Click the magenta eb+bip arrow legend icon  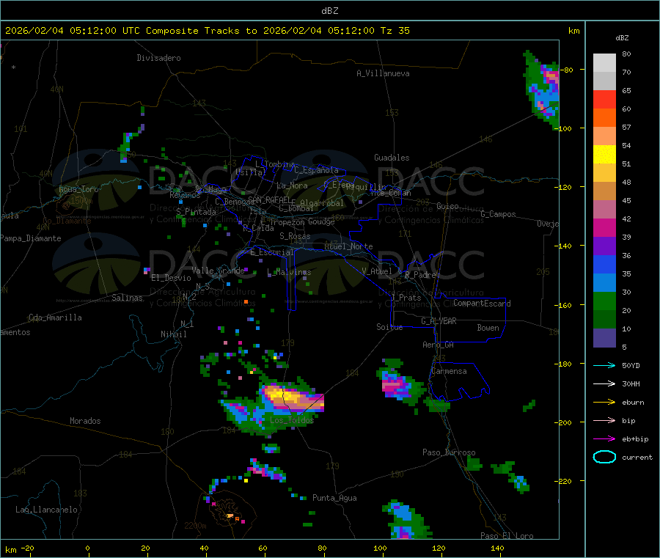pos(604,439)
